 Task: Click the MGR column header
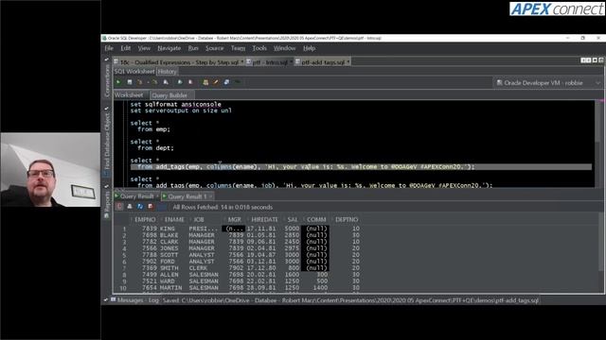[234, 219]
